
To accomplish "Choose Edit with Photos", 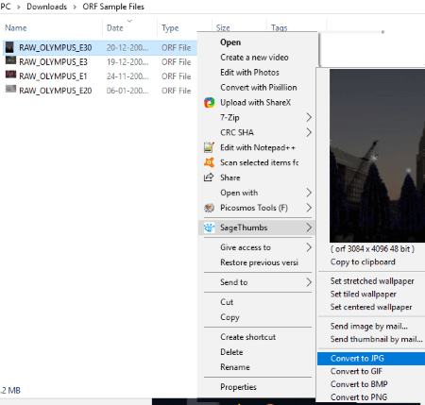I will [x=249, y=73].
